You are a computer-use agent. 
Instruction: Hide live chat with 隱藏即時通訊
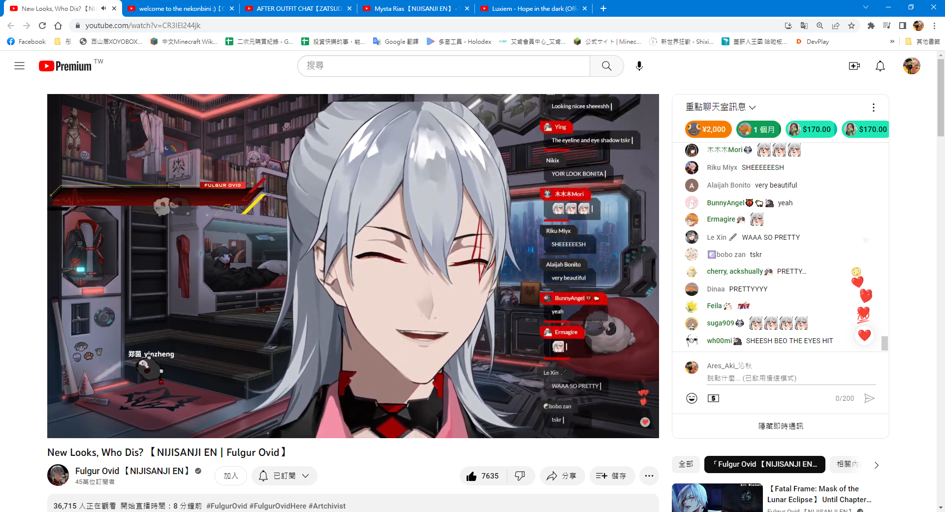780,426
